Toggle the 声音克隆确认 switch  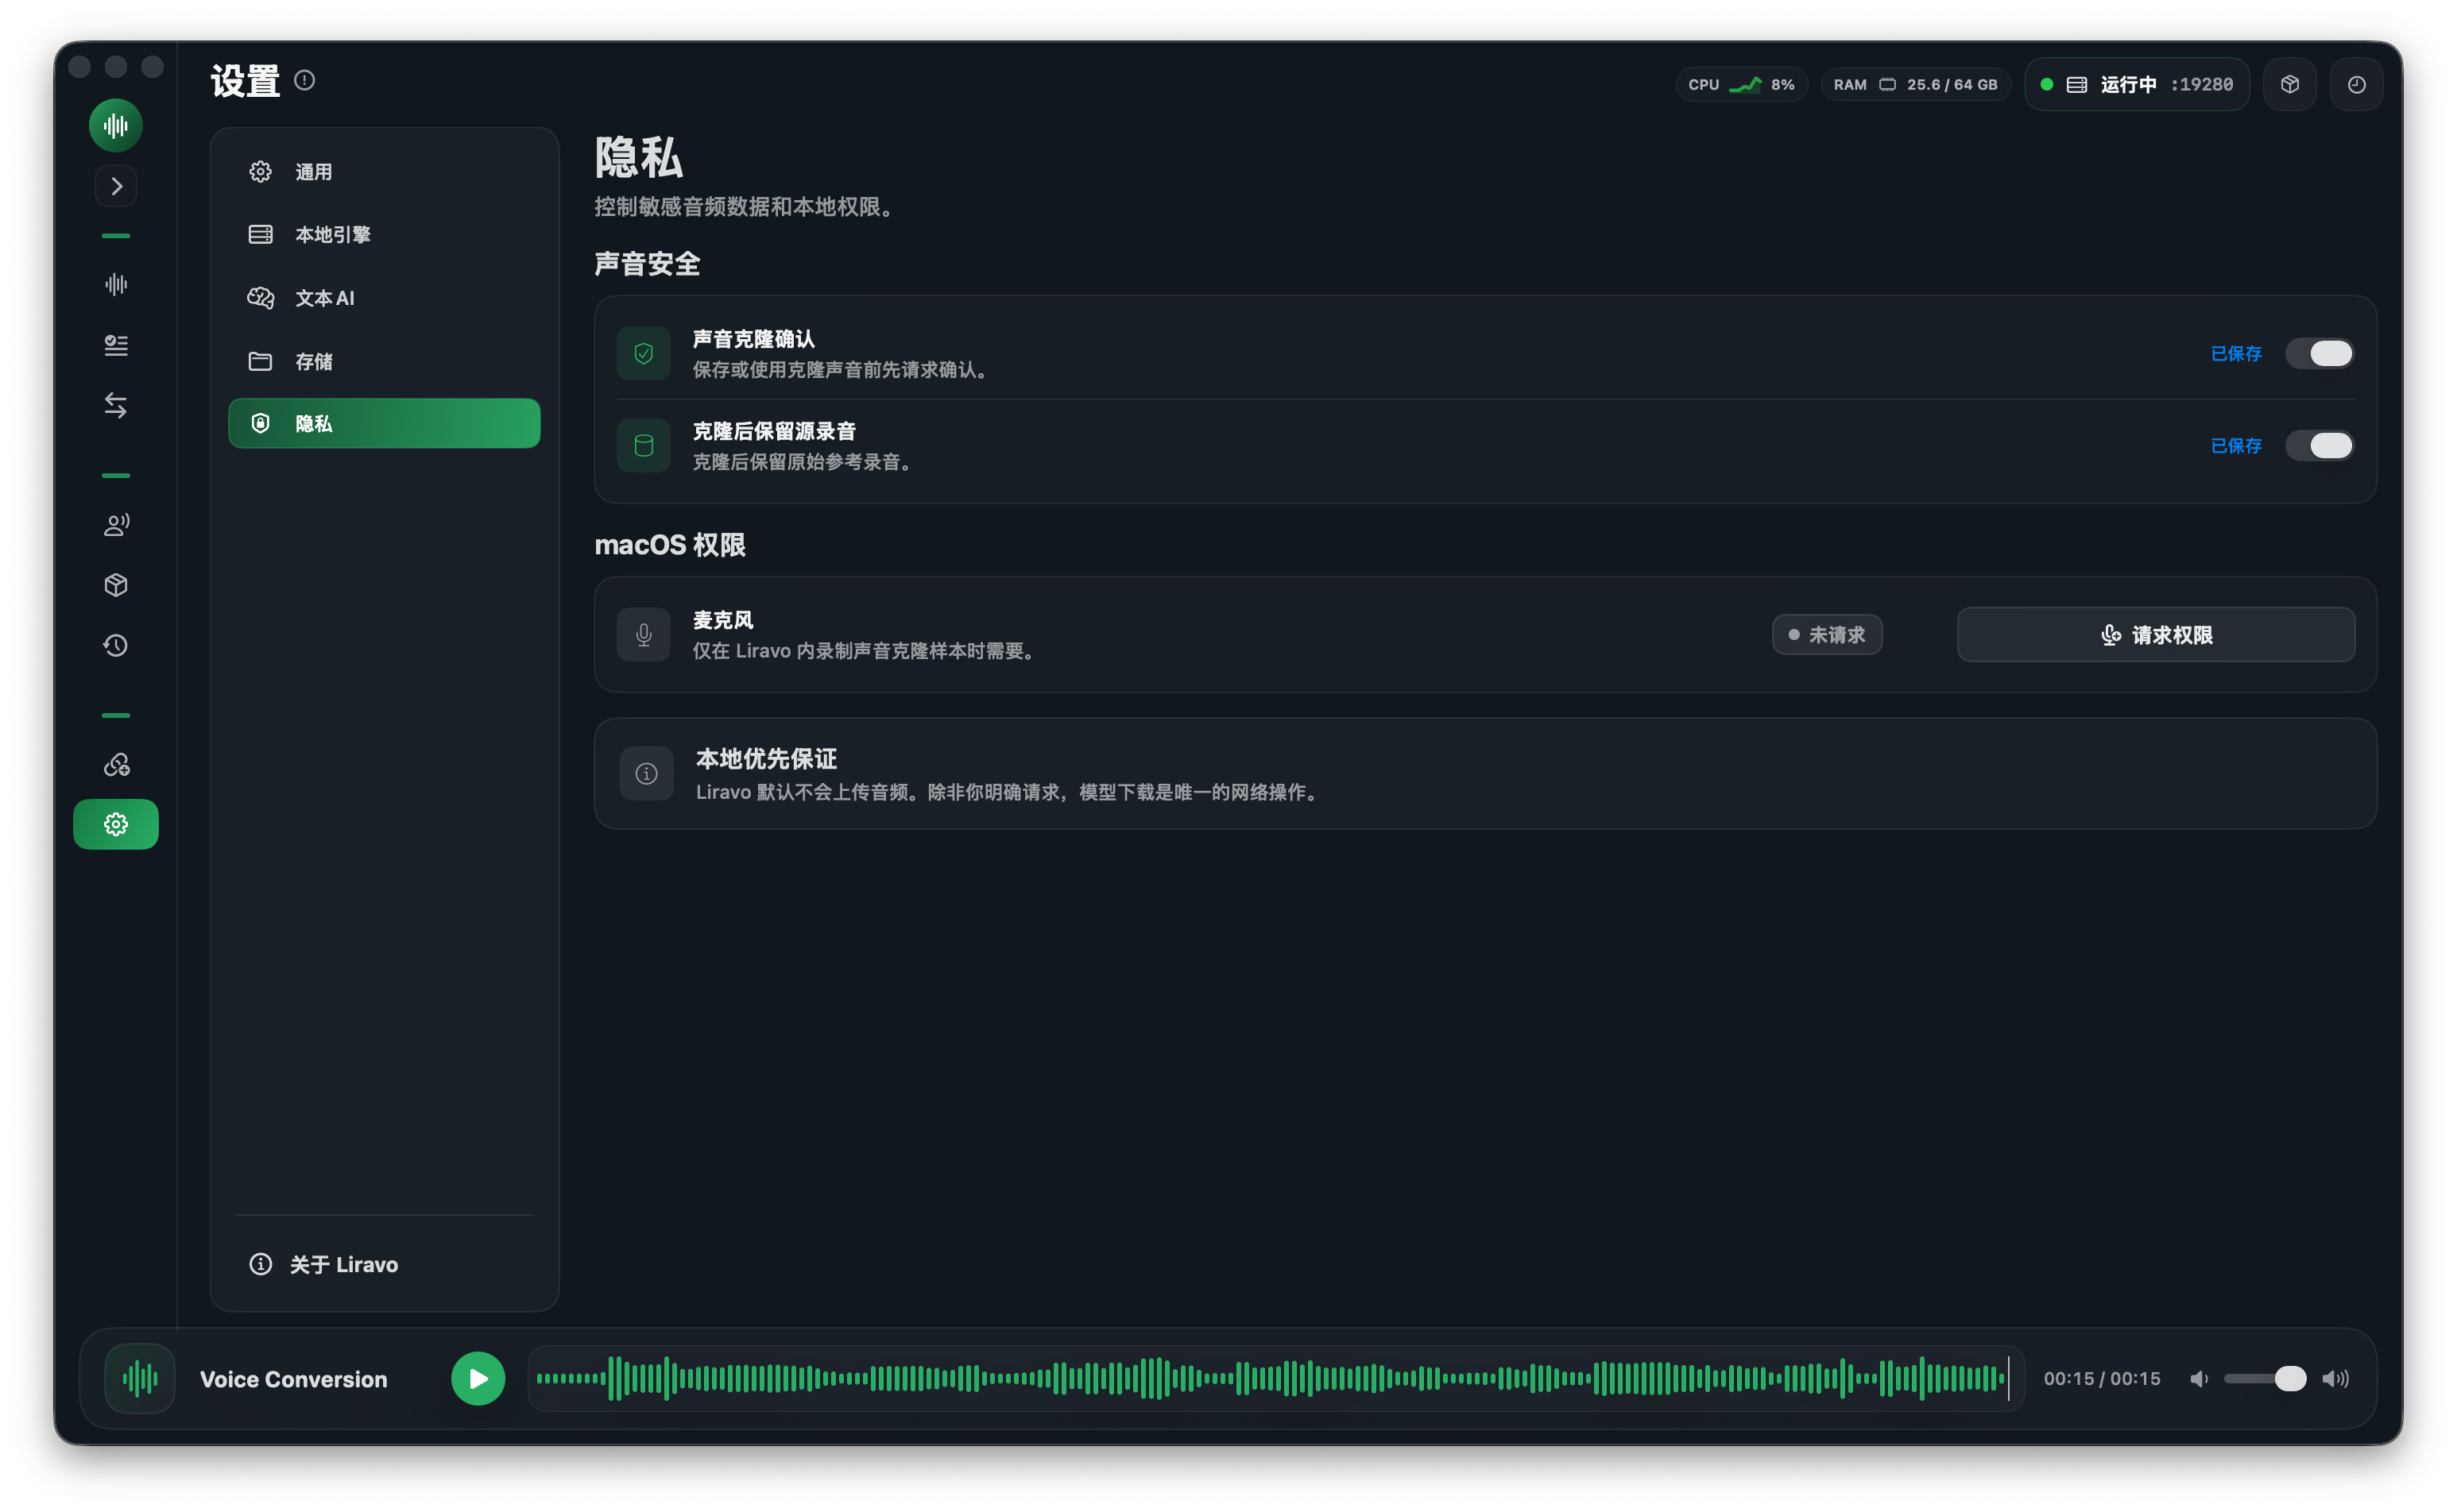(x=2319, y=353)
